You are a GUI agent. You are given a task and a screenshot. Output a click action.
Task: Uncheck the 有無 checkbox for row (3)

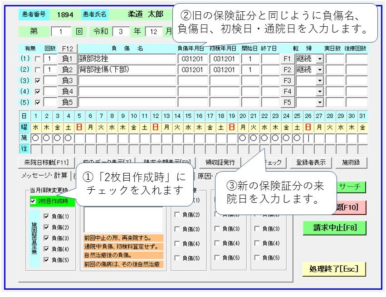pyautogui.click(x=37, y=81)
